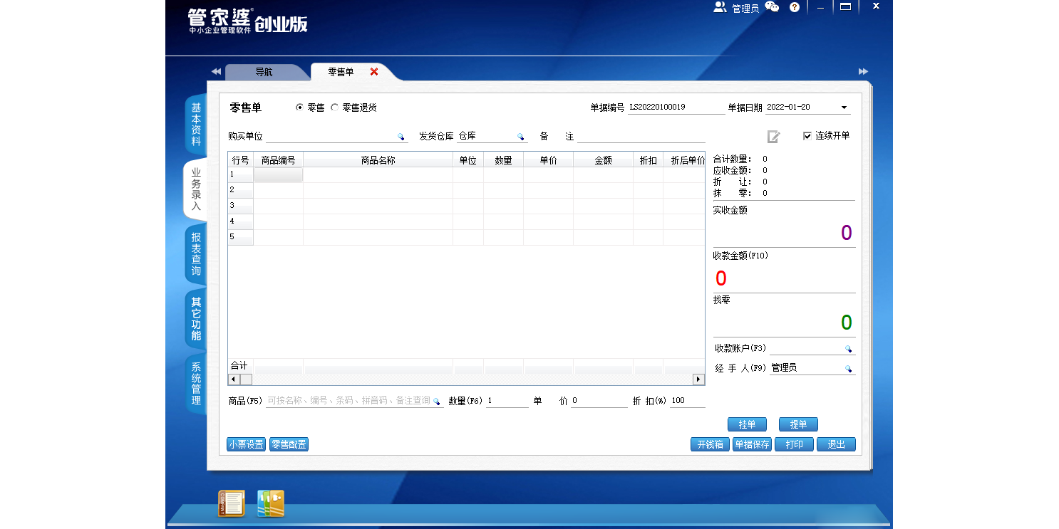Close the 零售单 tab with red X
This screenshot has width=1059, height=529.
[374, 72]
